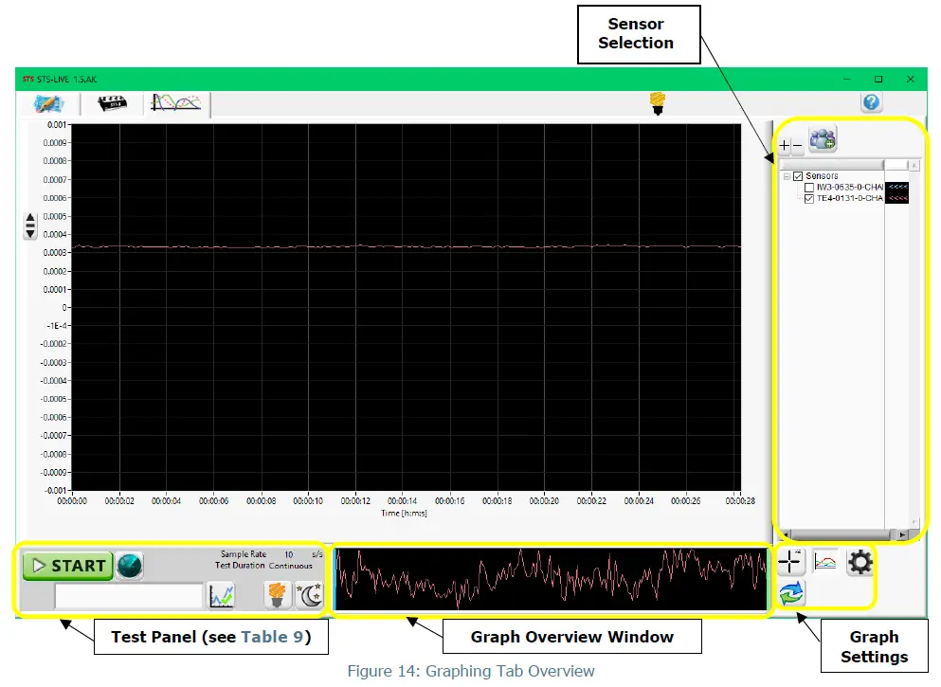Toggle the Sensors group checkbox
Image resolution: width=941 pixels, height=687 pixels.
(x=798, y=175)
